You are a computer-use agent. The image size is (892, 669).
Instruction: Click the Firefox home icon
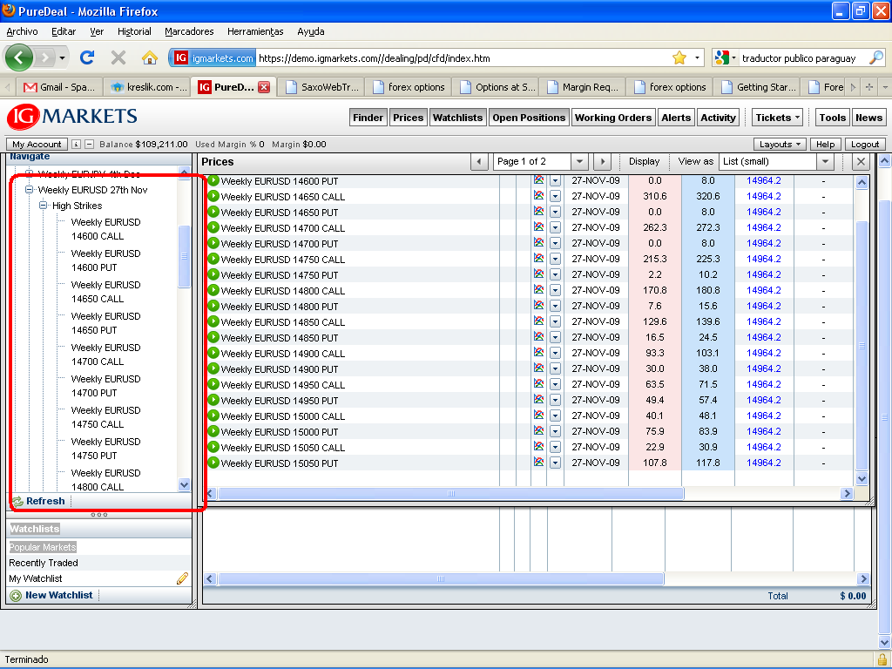(x=149, y=58)
